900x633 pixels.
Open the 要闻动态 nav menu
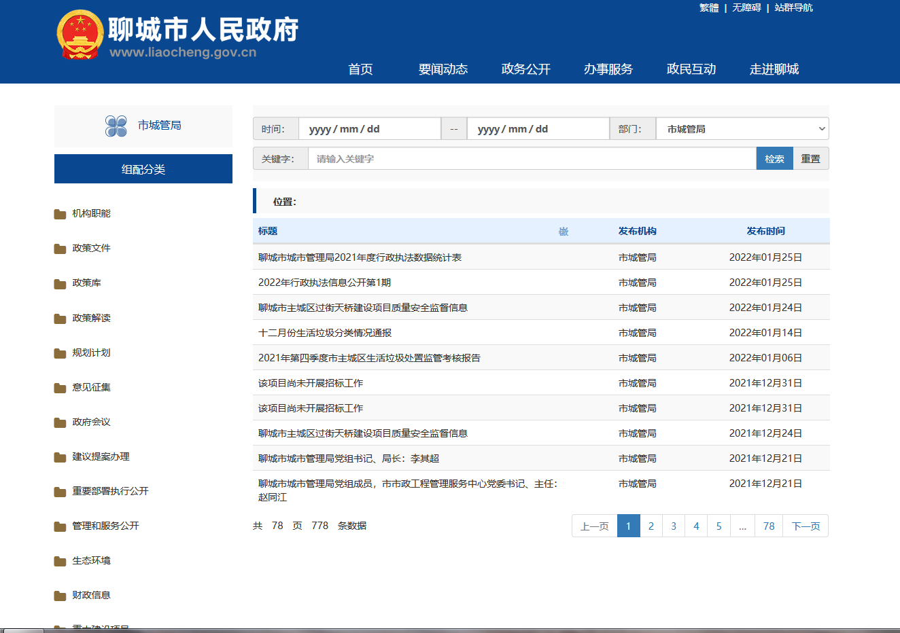pyautogui.click(x=443, y=69)
